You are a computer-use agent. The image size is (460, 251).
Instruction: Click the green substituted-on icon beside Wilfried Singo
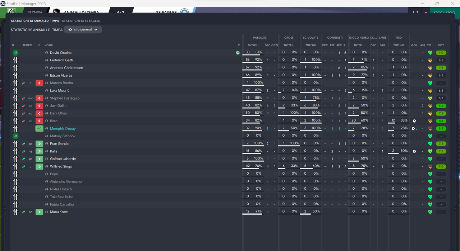tap(39, 166)
